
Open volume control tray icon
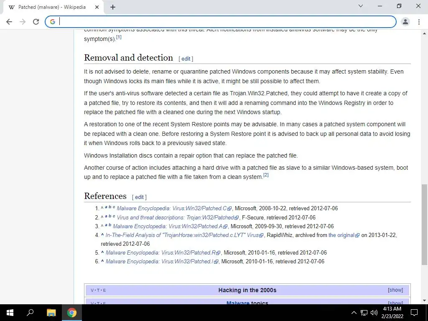click(374, 313)
